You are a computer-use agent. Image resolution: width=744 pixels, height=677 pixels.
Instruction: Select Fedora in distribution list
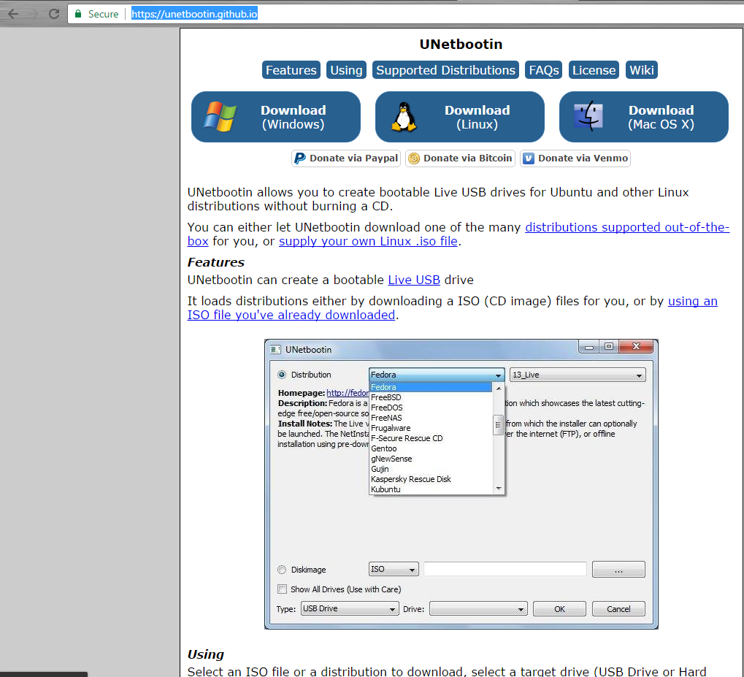coord(430,387)
